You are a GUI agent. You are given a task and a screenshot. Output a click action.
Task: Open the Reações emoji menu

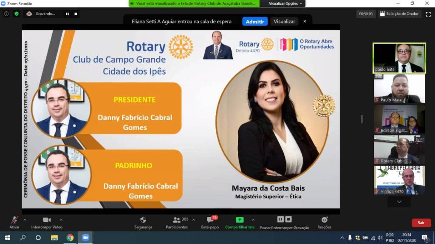pos(324,220)
